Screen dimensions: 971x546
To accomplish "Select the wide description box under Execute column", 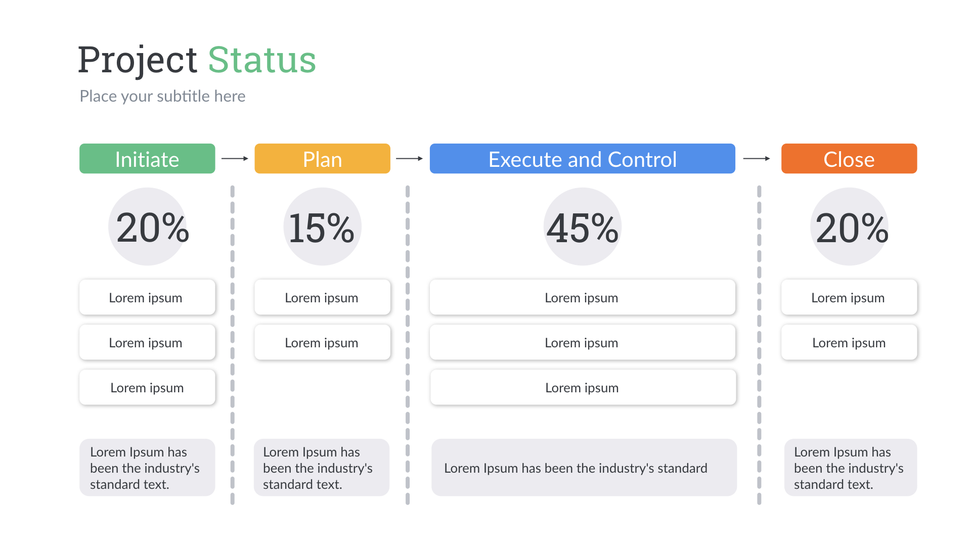I will point(584,468).
